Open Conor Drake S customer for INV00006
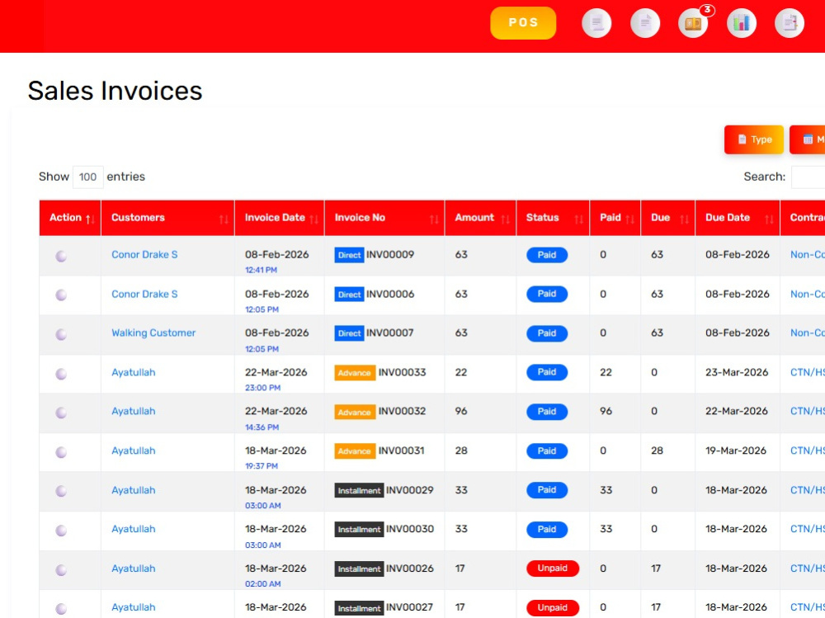Screen dimensions: 825x618 click(144, 295)
